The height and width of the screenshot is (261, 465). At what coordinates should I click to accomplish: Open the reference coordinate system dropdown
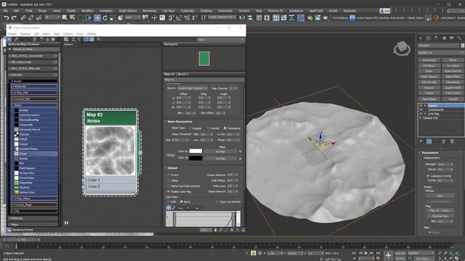click(x=133, y=17)
